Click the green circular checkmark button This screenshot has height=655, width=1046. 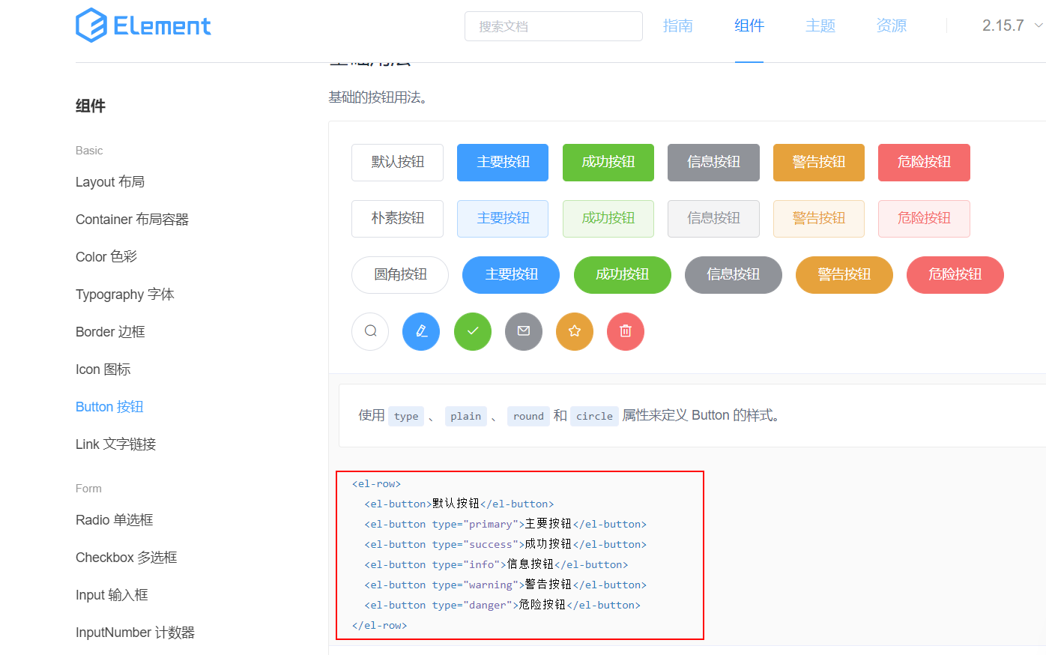pyautogui.click(x=473, y=331)
